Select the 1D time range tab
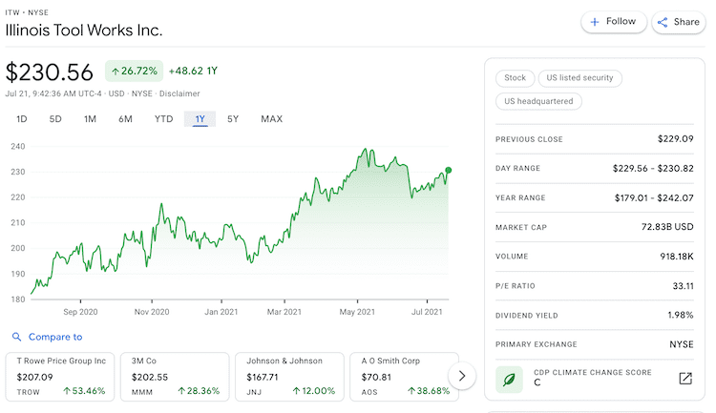This screenshot has width=716, height=413. pyautogui.click(x=21, y=119)
